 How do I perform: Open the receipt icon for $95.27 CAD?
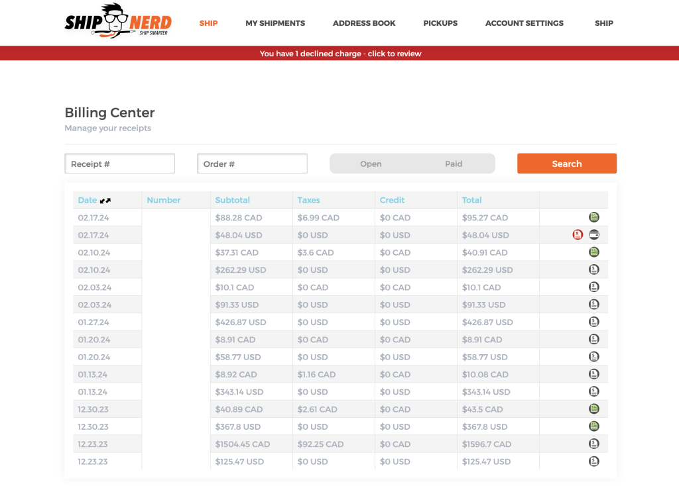click(x=594, y=217)
